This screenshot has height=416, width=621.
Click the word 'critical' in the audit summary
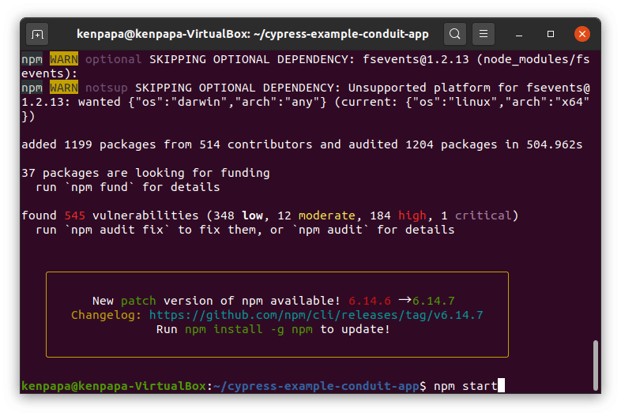click(484, 215)
